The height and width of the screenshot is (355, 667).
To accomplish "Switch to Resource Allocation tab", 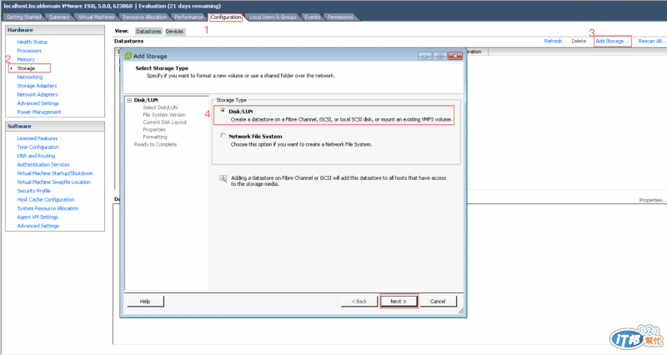I will click(144, 17).
